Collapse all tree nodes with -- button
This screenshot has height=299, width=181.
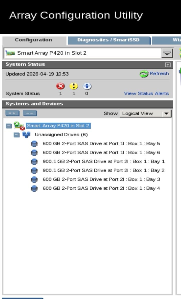[30, 113]
